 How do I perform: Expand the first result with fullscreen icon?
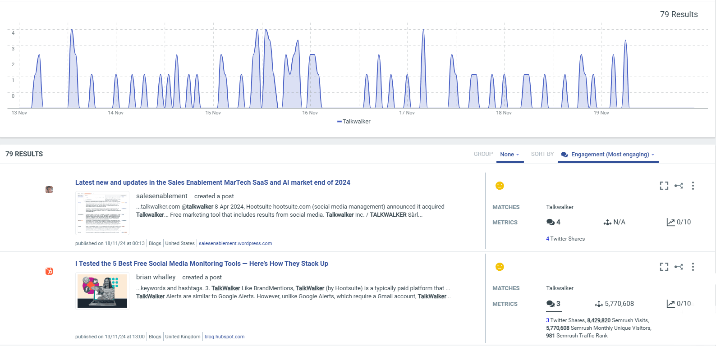coord(664,186)
